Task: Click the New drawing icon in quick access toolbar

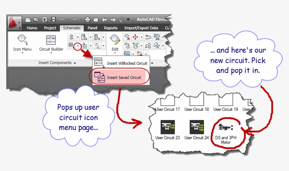Action: pos(28,20)
